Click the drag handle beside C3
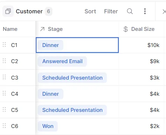Viewport: 166px width, 135px height. click(4, 77)
